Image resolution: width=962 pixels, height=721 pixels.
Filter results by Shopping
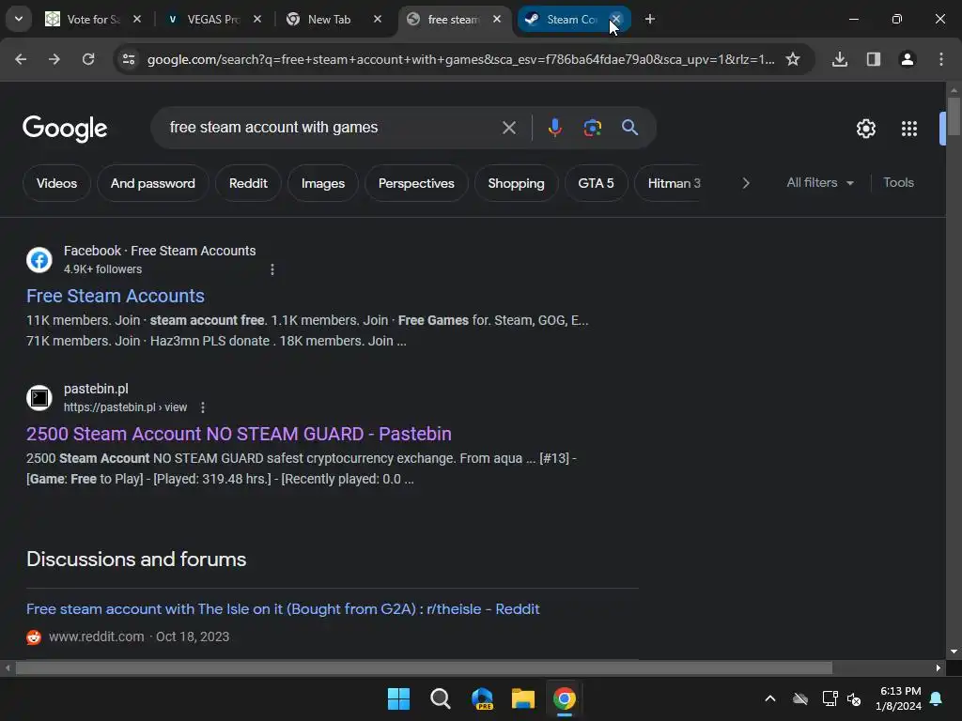point(516,183)
